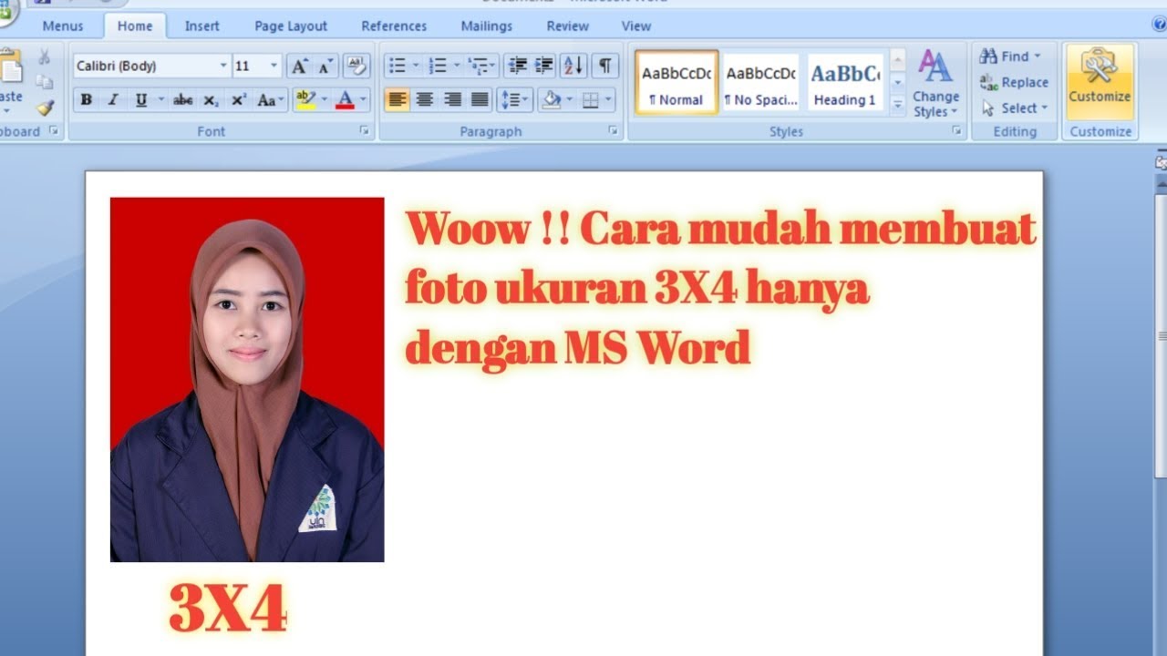Clear formatting with eraser icon

[x=356, y=66]
